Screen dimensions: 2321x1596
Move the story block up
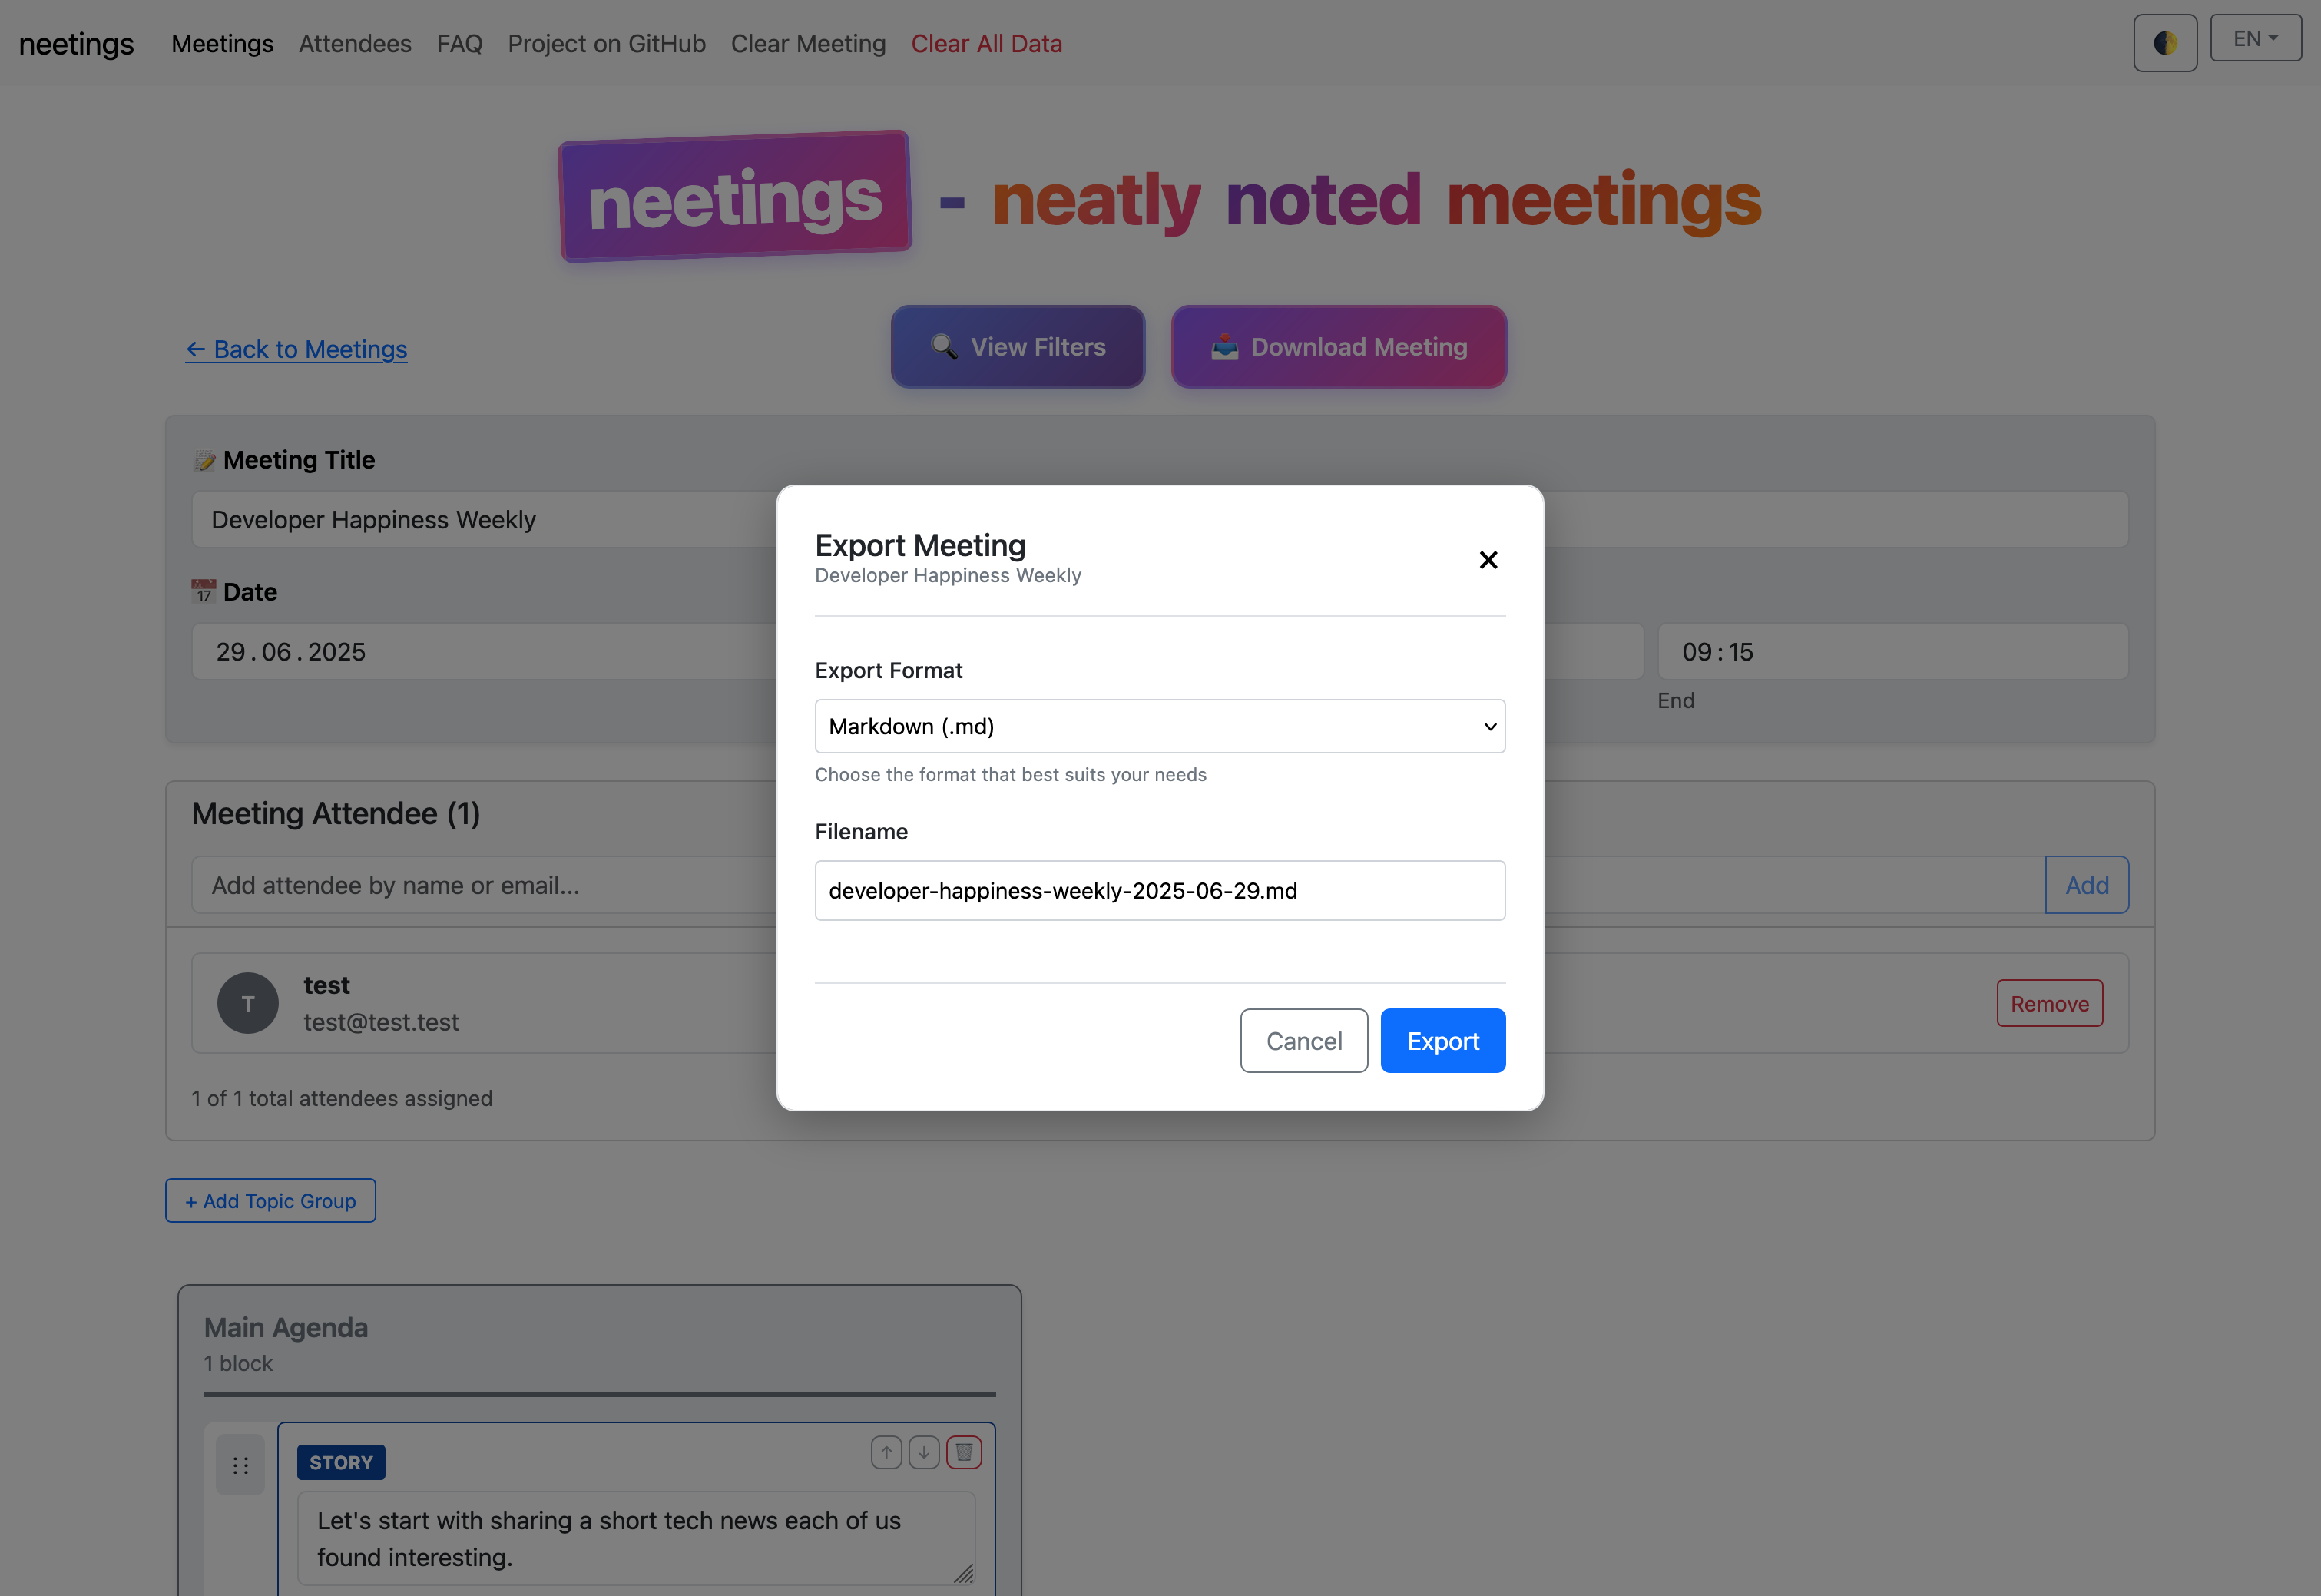[x=886, y=1452]
